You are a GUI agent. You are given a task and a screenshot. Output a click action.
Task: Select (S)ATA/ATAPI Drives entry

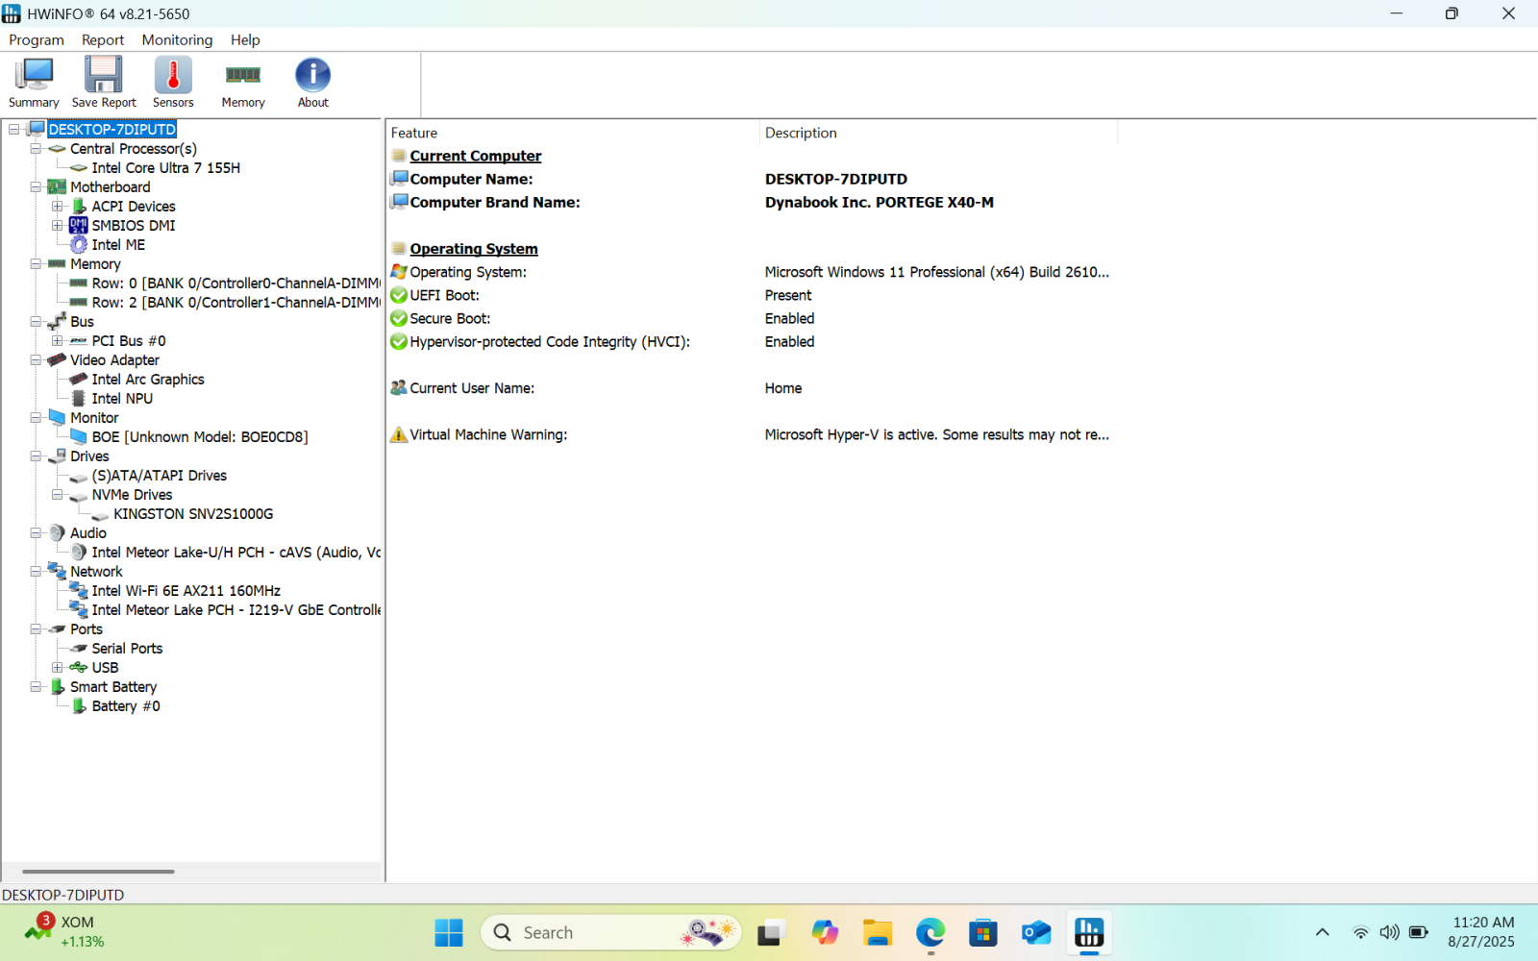coord(160,475)
